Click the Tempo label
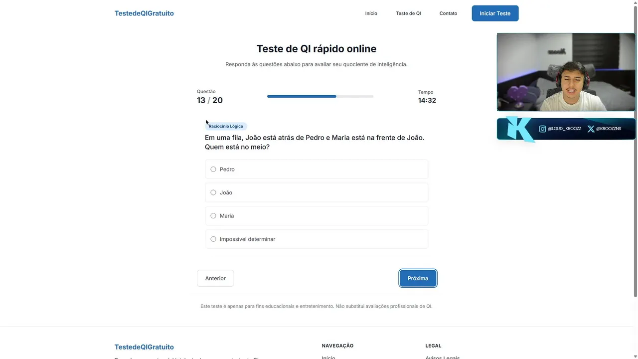Viewport: 638px width, 359px height. (426, 92)
